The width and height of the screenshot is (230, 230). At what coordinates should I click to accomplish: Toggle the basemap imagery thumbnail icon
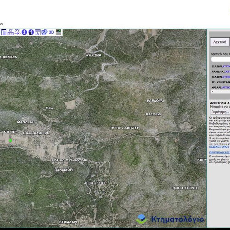[x=58, y=32]
